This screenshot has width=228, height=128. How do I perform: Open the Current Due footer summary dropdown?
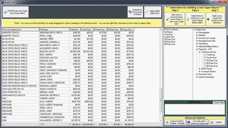[81, 124]
